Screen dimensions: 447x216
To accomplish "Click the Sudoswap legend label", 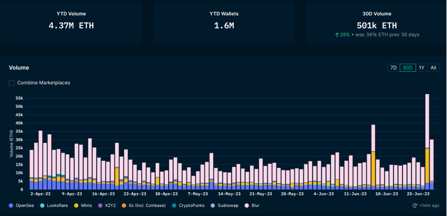I will pyautogui.click(x=228, y=205).
